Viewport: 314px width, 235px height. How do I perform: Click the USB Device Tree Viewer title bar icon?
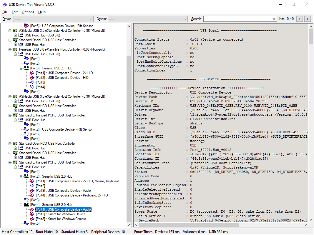5,5
